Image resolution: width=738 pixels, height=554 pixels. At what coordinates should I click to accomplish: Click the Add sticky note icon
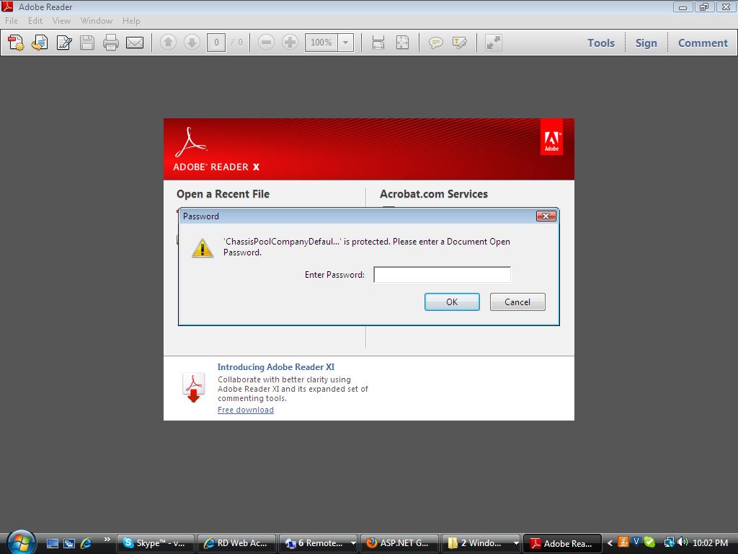436,43
